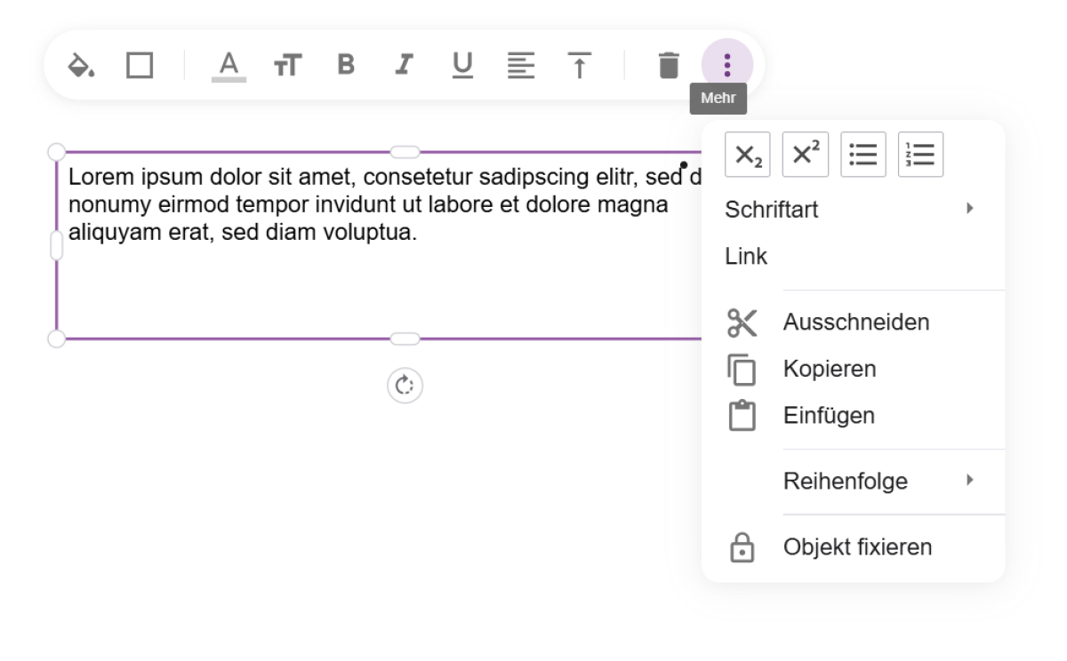The width and height of the screenshot is (1067, 661).
Task: Expand the Reihenfolge submenu
Action: pyautogui.click(x=854, y=482)
